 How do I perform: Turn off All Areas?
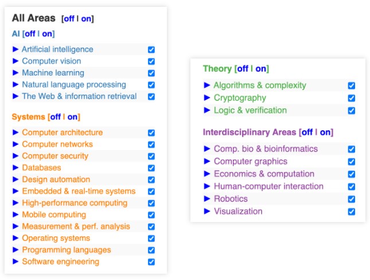point(69,19)
